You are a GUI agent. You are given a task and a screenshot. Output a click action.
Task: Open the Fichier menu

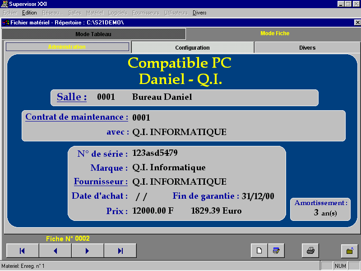[10, 13]
